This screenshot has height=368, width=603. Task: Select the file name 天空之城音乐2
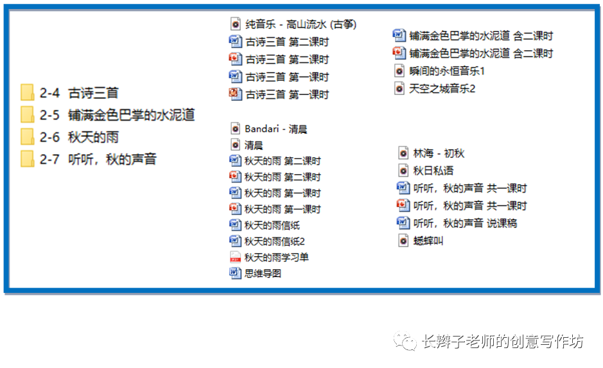point(442,89)
